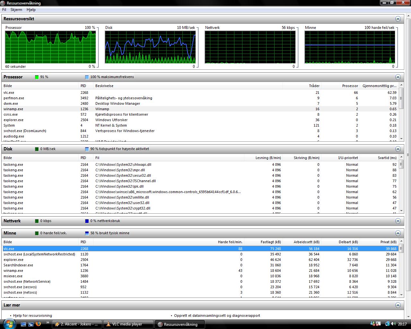Collapse the Ressursoversikt section
Viewport: 411px width, 329px height.
tap(398, 19)
